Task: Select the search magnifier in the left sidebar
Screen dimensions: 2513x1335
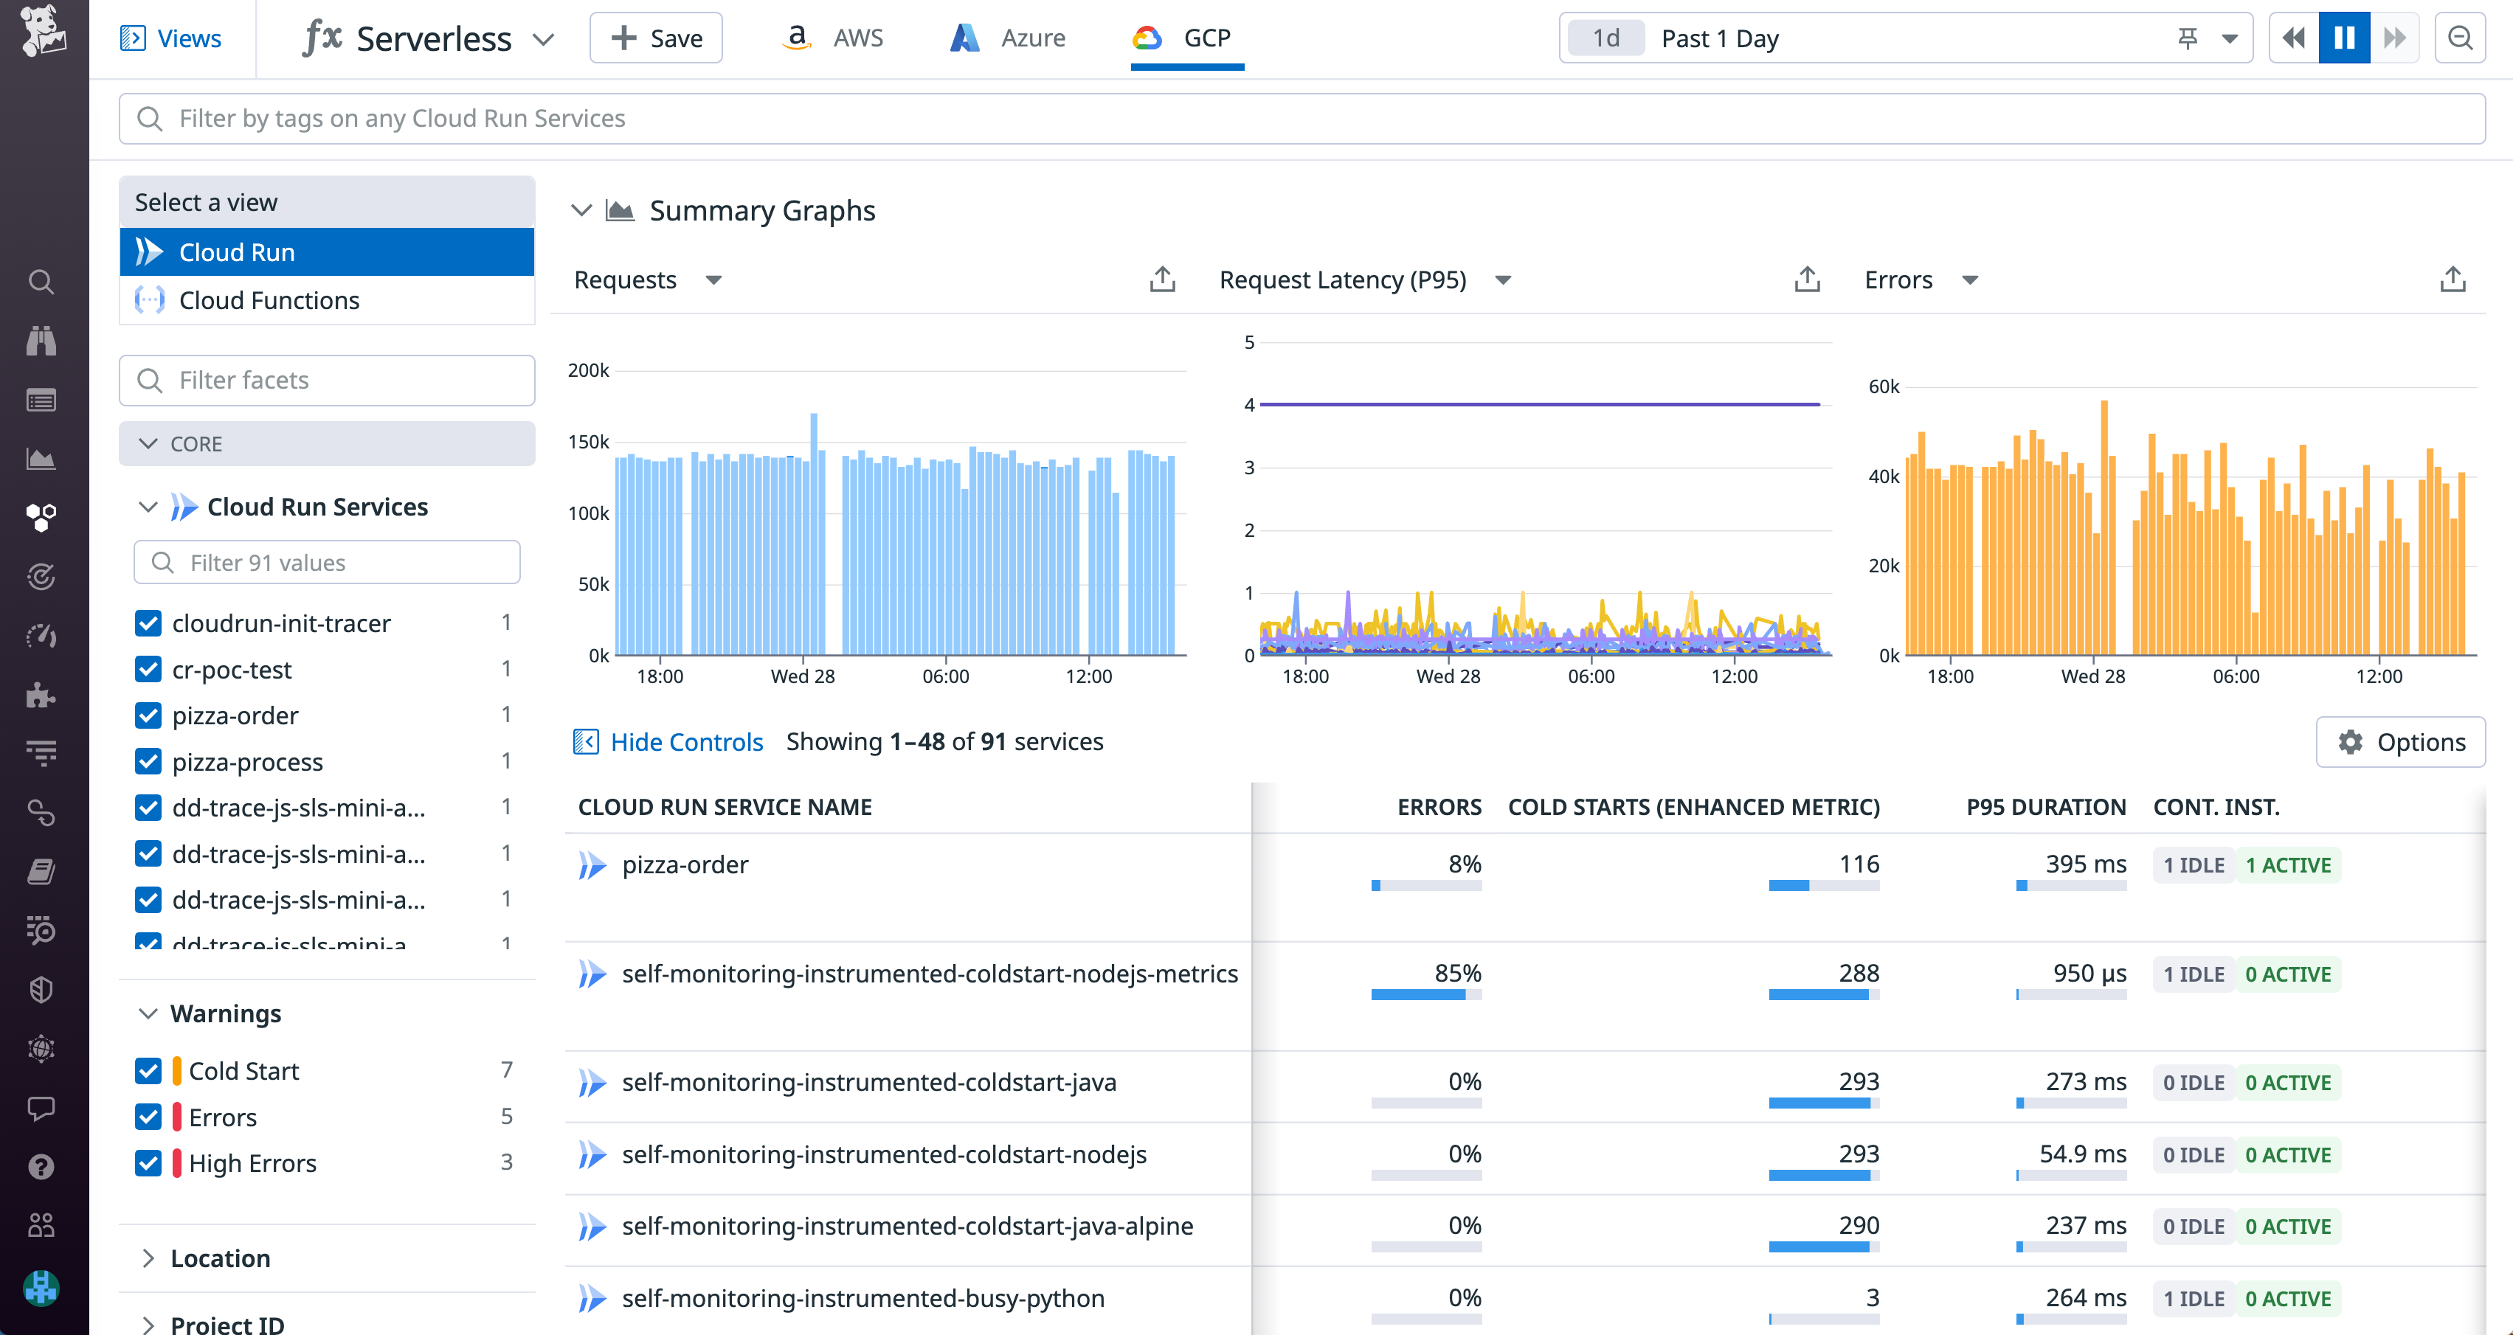Action: [41, 282]
